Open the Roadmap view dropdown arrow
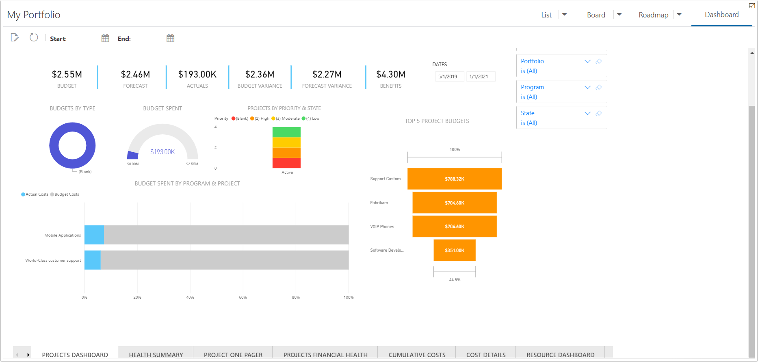 679,15
